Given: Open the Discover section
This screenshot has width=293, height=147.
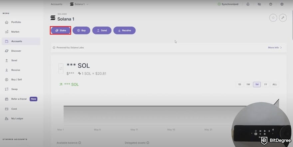Looking at the screenshot, I should tap(16, 51).
